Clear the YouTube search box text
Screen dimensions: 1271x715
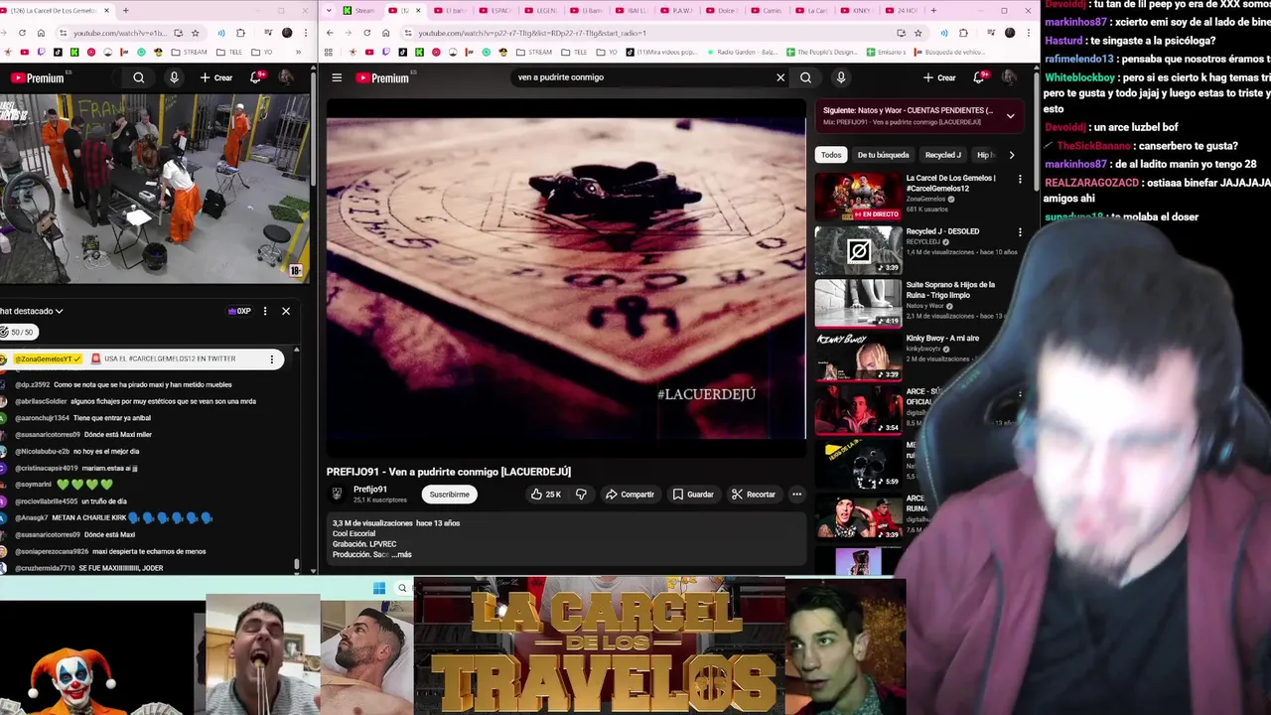780,77
